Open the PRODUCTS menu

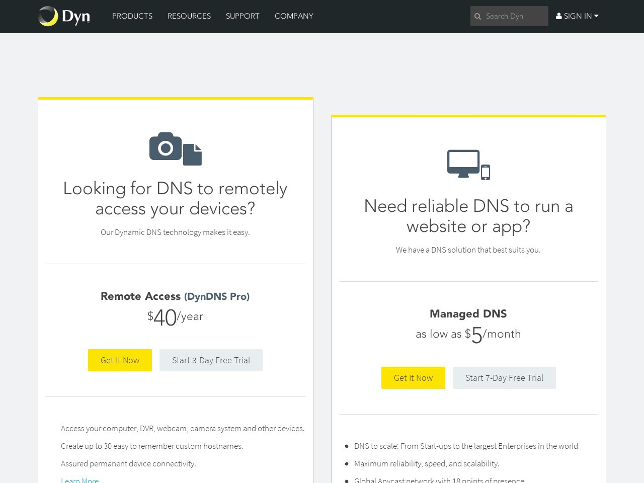(x=132, y=16)
